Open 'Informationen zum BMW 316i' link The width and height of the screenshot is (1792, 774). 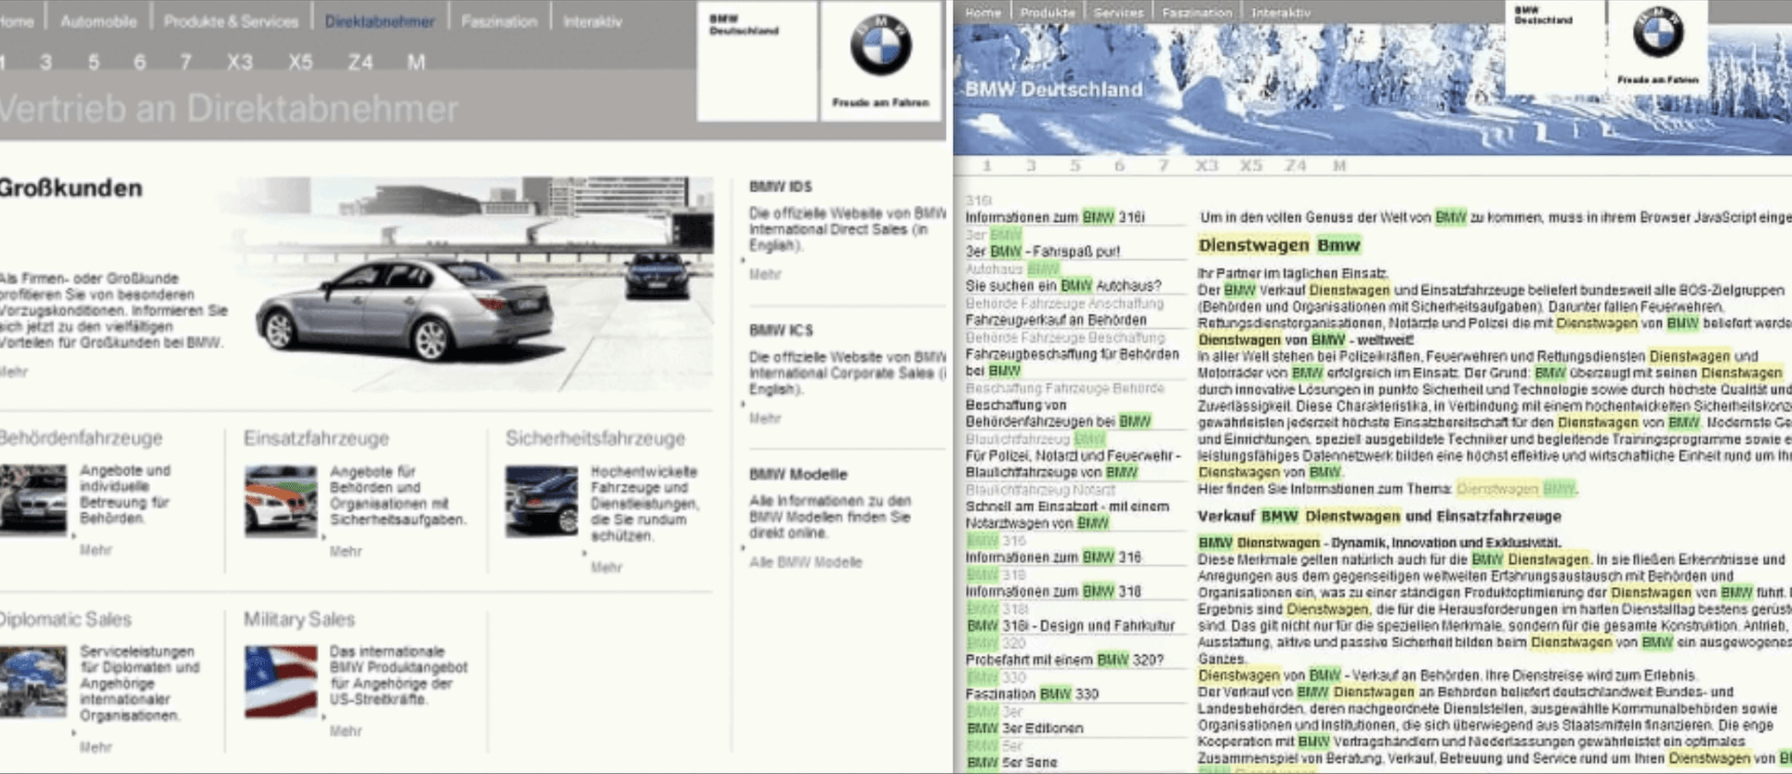(x=1055, y=217)
